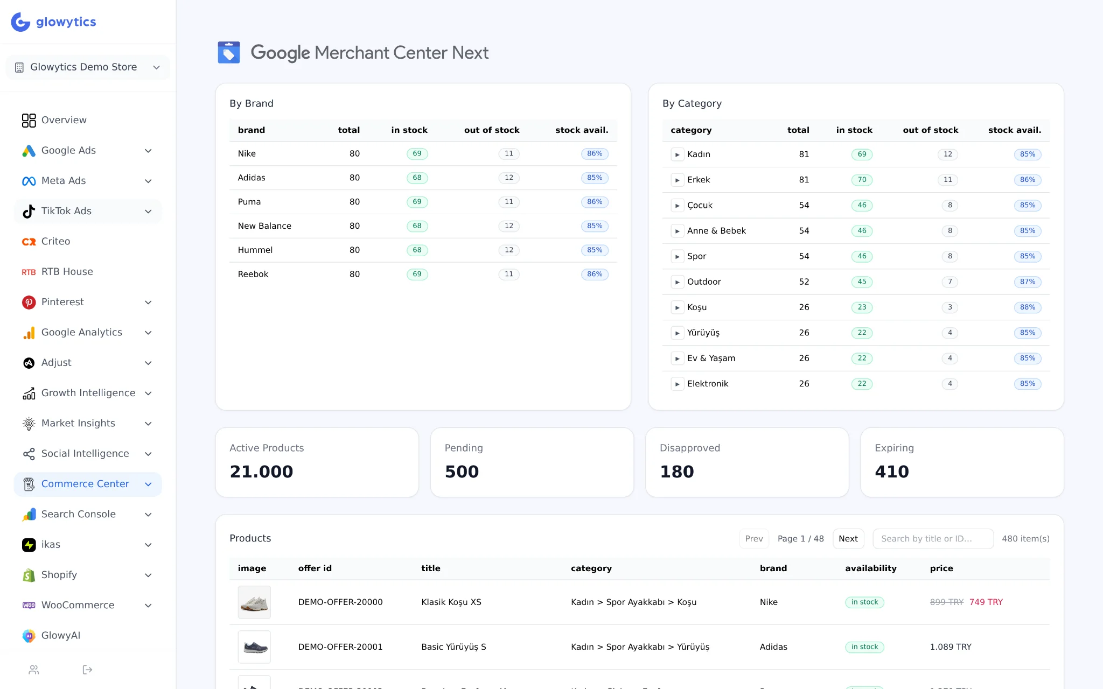
Task: Open the Shopify menu item
Action: point(88,575)
